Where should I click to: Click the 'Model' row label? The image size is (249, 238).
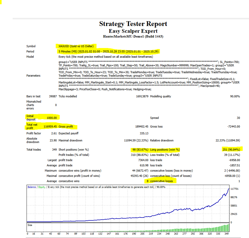[x=30, y=57]
